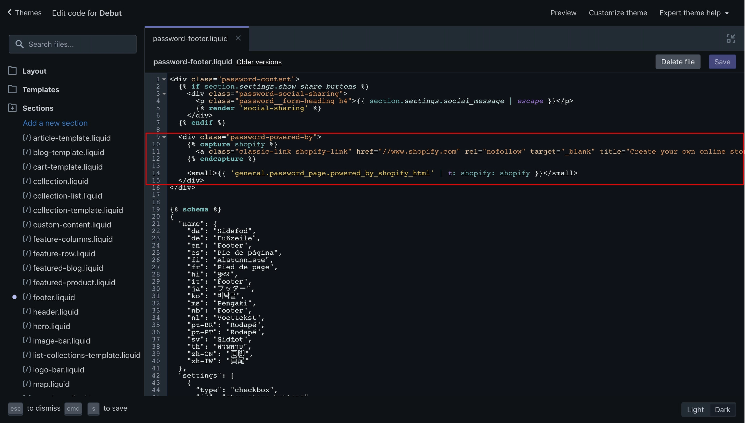
Task: Click the search magnifier icon
Action: pyautogui.click(x=19, y=44)
